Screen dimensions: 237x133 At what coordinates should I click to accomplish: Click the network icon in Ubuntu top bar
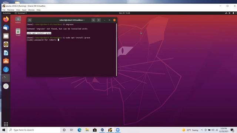[226, 13]
